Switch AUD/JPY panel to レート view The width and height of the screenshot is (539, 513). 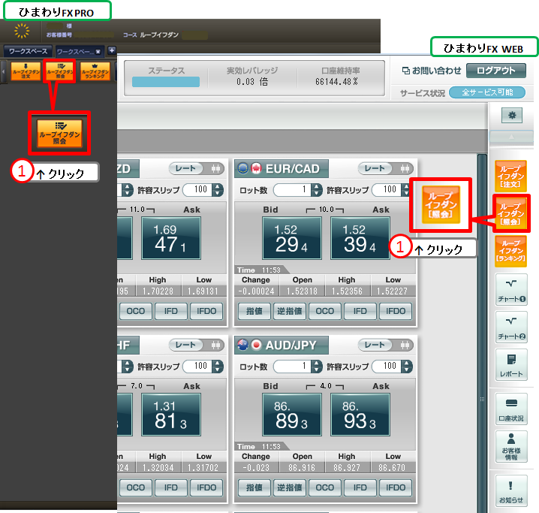375,345
